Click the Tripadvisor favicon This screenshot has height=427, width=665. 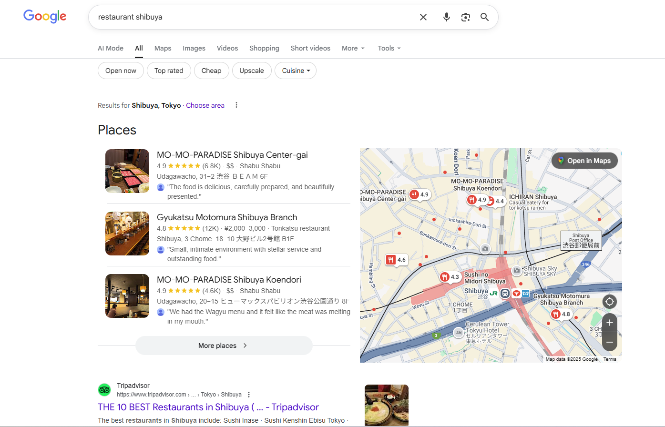[x=104, y=389]
